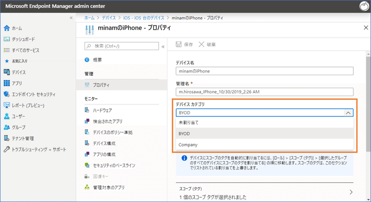The image size is (371, 202).
Task: Click the ユーザー person icon
Action: [6, 116]
